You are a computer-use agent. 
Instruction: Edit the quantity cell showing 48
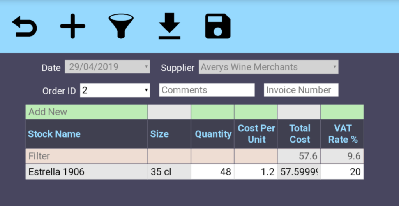[x=213, y=172]
